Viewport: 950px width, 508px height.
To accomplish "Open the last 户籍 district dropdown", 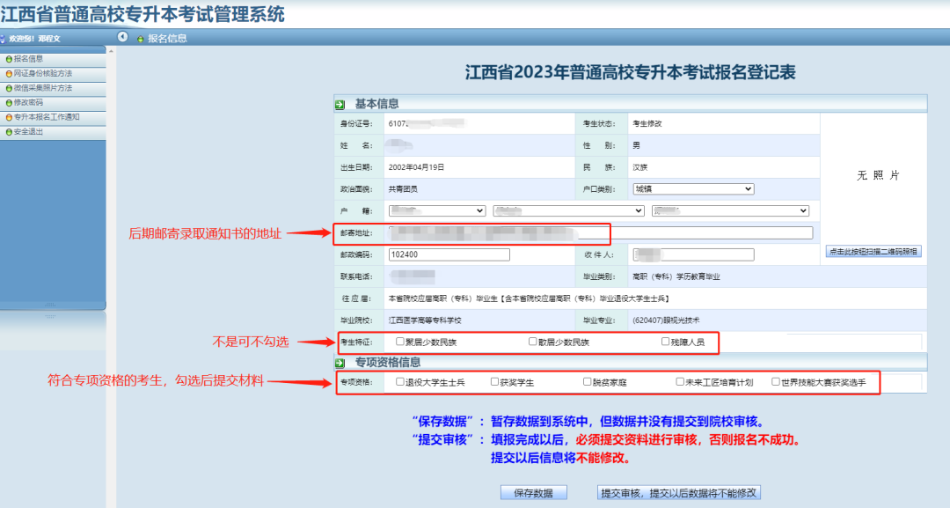I will (730, 211).
